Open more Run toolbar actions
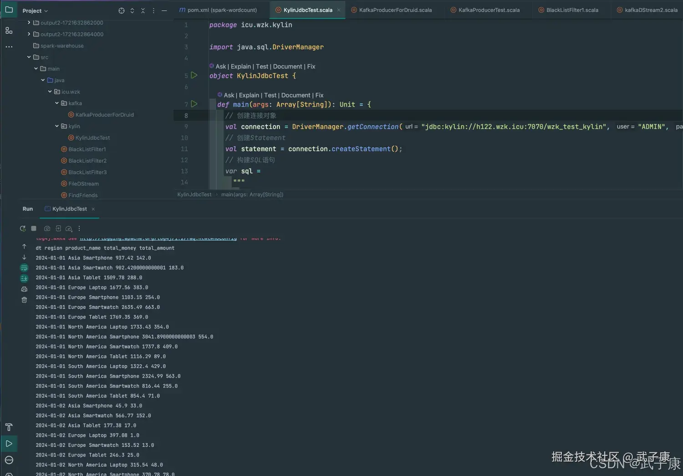This screenshot has width=683, height=476. pos(79,228)
